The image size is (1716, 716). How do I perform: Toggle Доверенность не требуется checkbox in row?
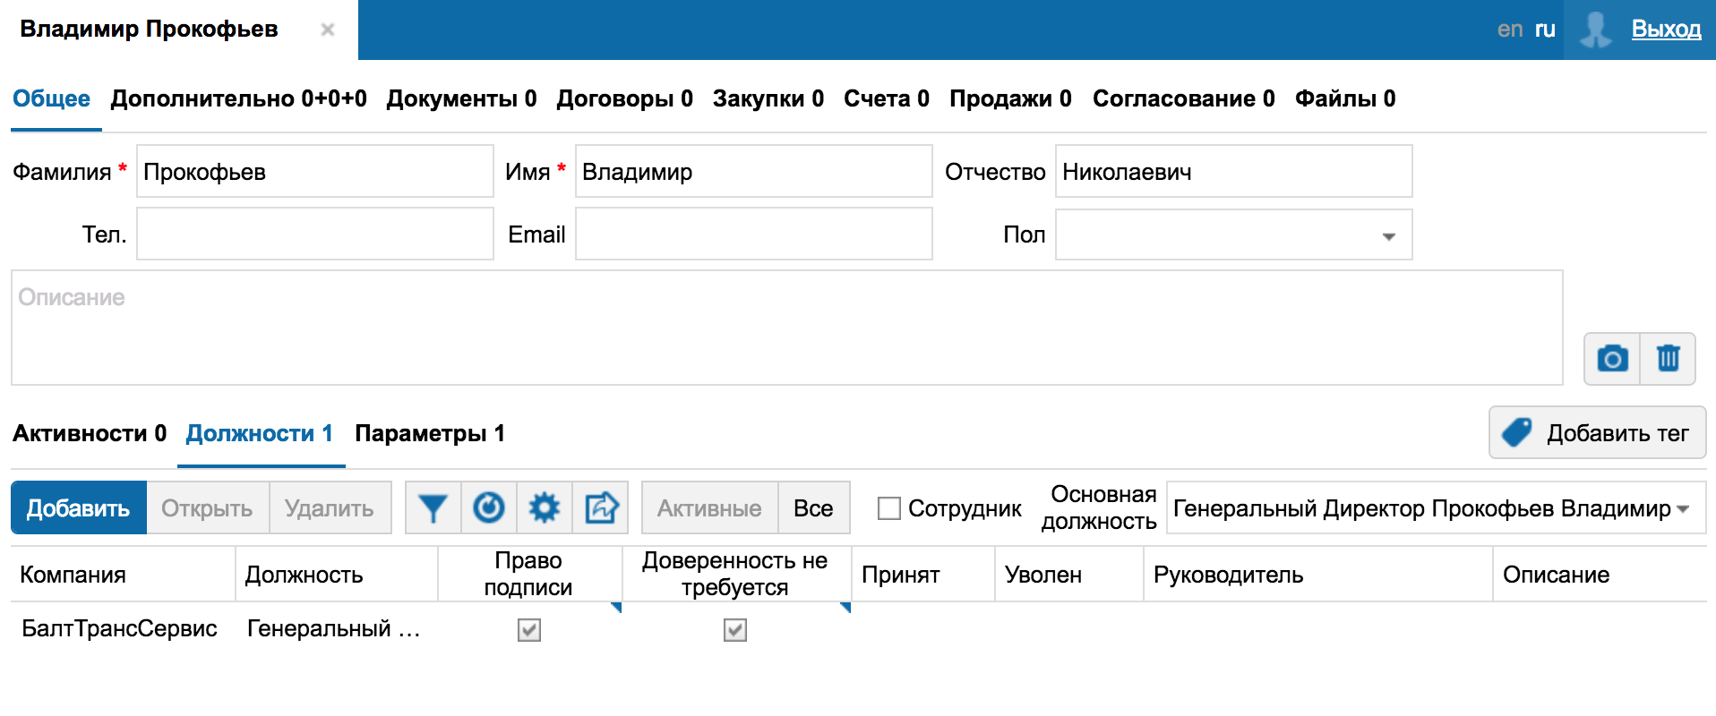[735, 630]
